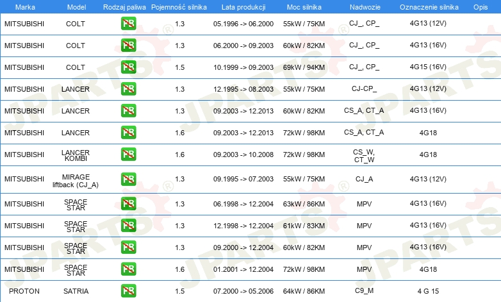
Task: Click date range 12.1998 -> 12.2004
Action: point(243,226)
